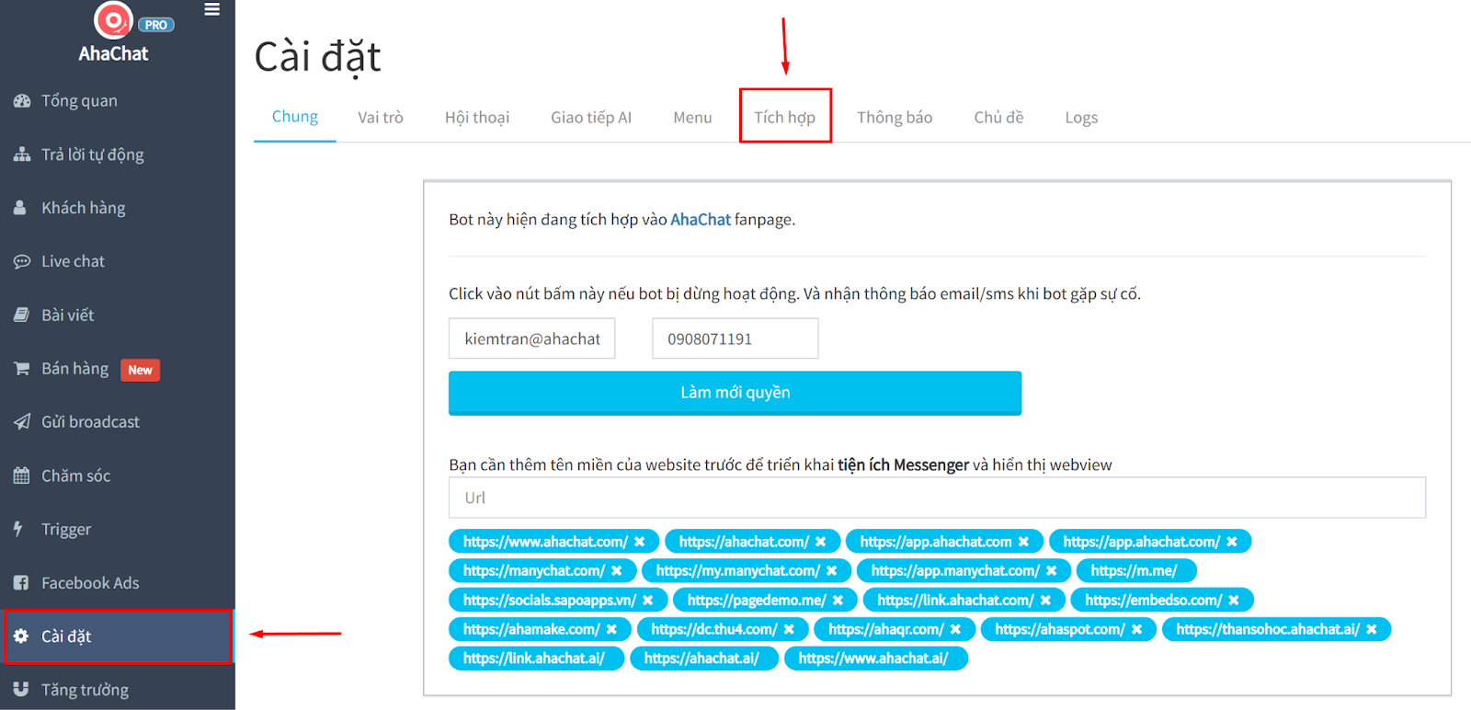This screenshot has width=1471, height=710.
Task: Click the Cài đặt gear icon
Action: tap(21, 636)
